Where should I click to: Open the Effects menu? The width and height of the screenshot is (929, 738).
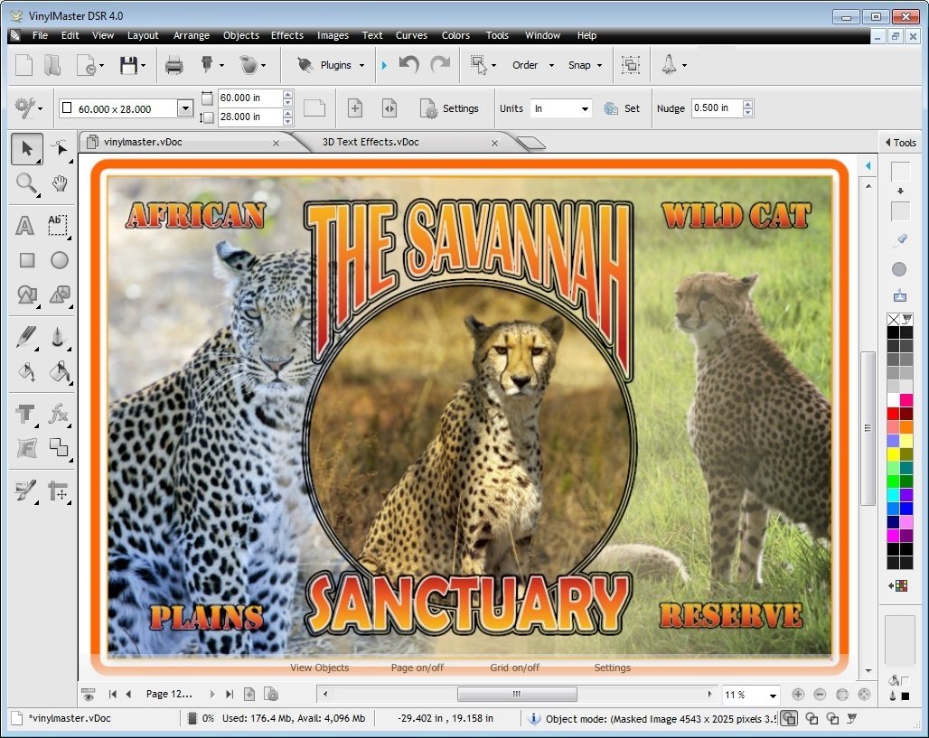[286, 35]
